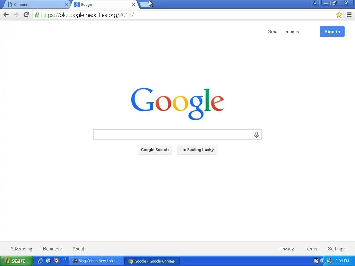Click the help question mark tray icon
Viewport: 355px width, 266px height.
coord(316,261)
